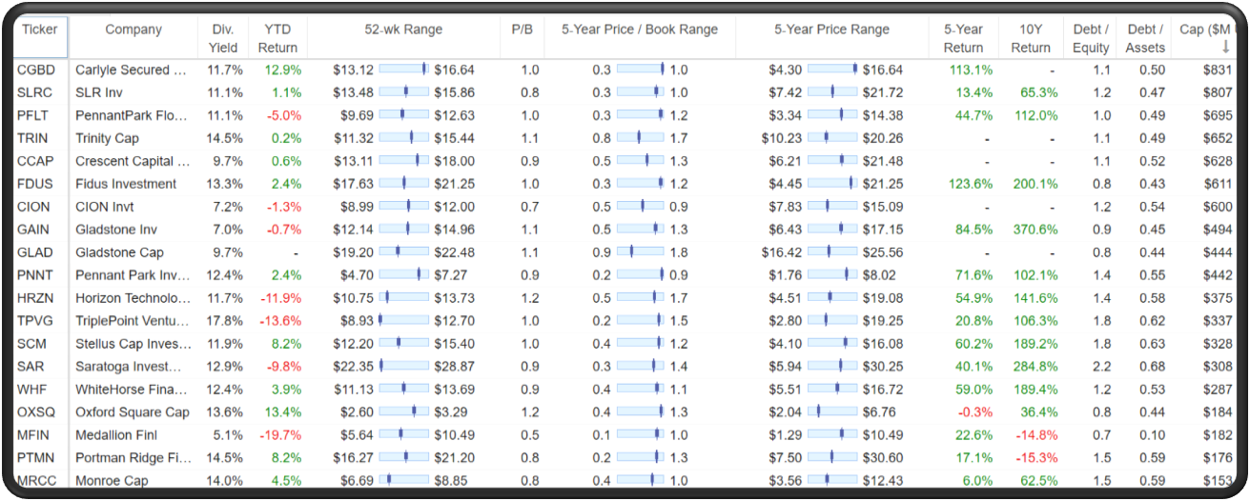Sort by the Ticker column header
This screenshot has width=1250, height=501.
coord(41,30)
